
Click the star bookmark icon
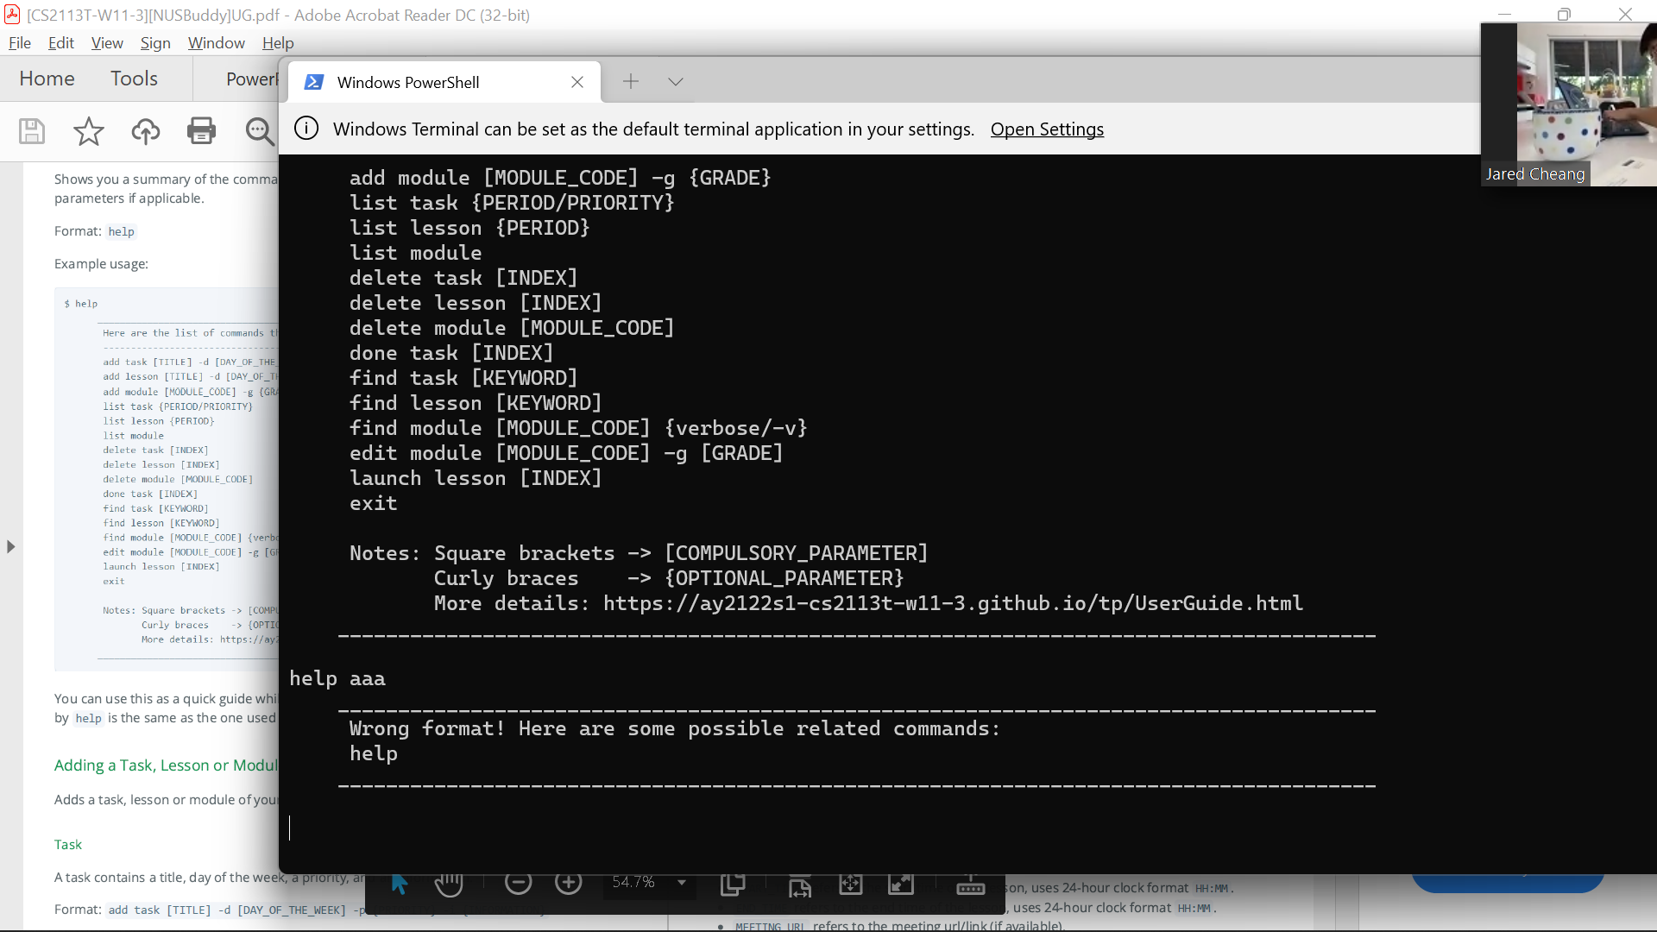tap(88, 131)
